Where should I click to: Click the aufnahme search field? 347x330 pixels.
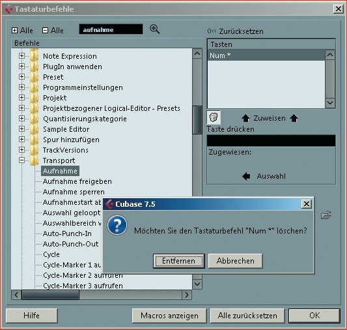[111, 29]
